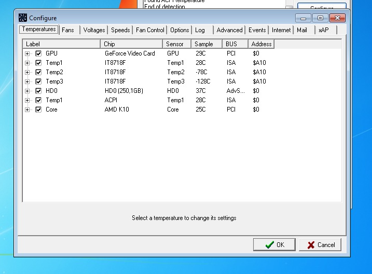Click the 37C sample value

(x=201, y=91)
